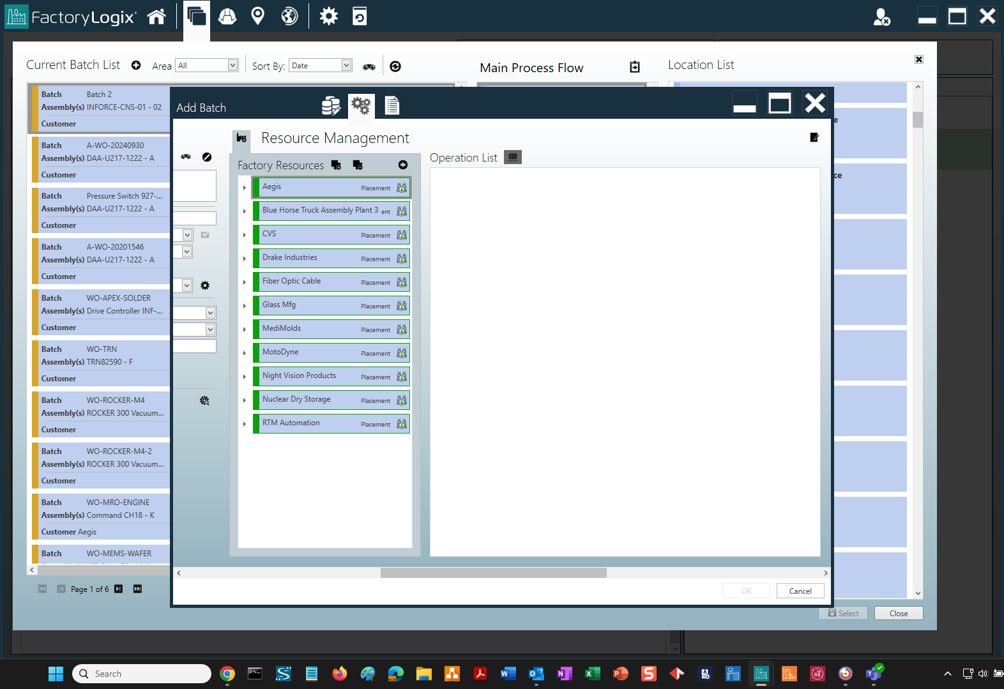Open the Sort By Date dropdown
The width and height of the screenshot is (1004, 689).
click(x=346, y=65)
